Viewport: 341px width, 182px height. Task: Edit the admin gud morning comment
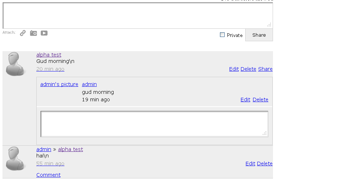click(245, 100)
